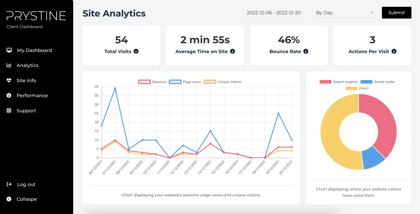The image size is (420, 214).
Task: Click the info icon next to Bounce Rate
Action: [306, 51]
